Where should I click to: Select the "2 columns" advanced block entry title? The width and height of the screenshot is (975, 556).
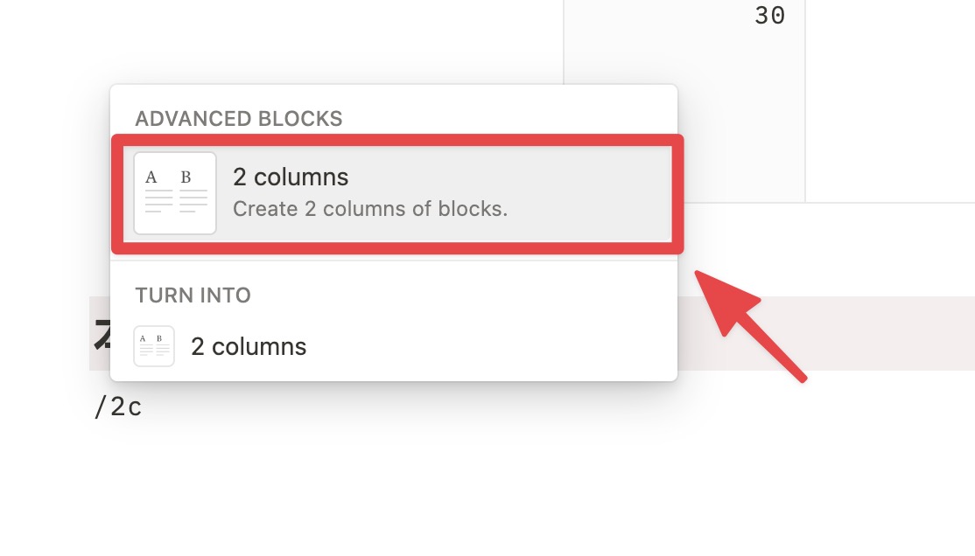point(291,177)
